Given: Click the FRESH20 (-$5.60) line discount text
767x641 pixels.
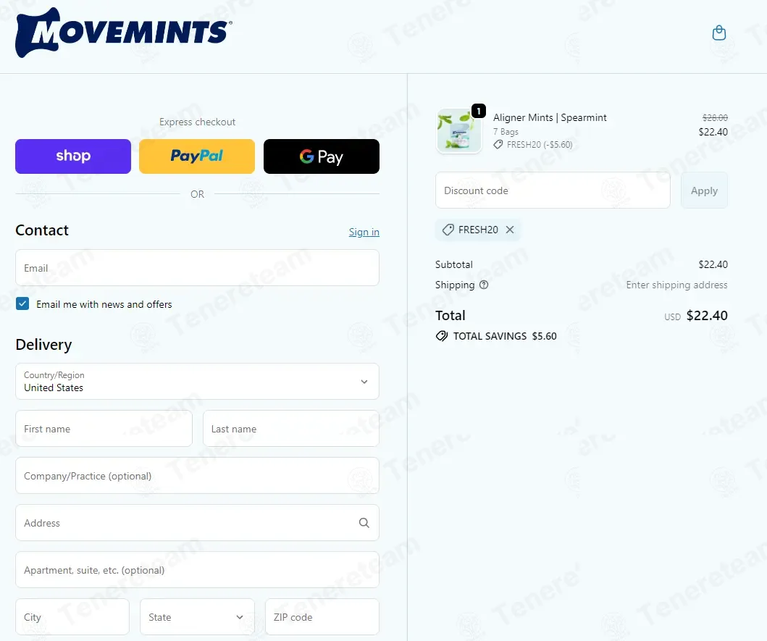Looking at the screenshot, I should (540, 144).
